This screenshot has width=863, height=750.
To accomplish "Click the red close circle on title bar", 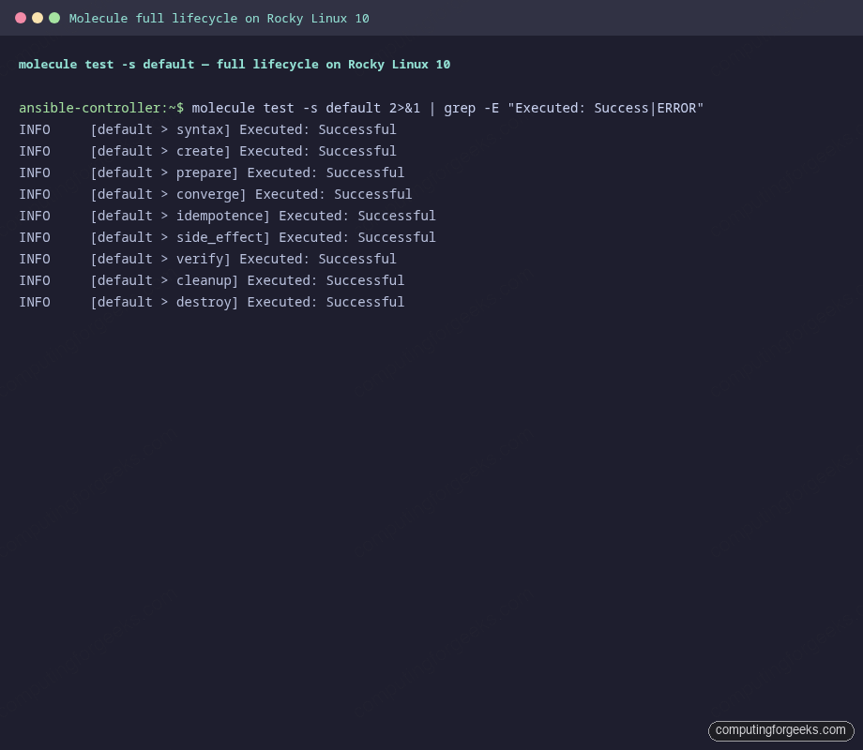I will point(21,17).
